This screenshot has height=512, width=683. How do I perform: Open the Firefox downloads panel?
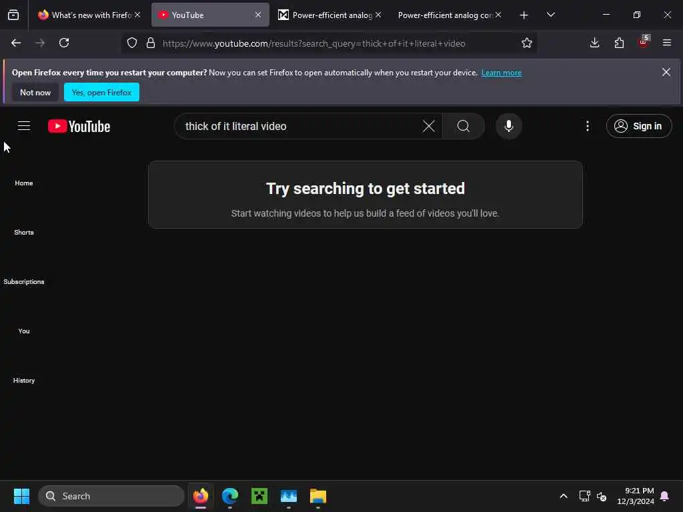click(x=594, y=43)
